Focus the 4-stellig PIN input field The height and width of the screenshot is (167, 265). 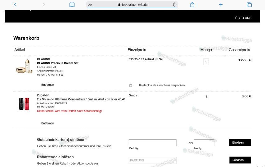coord(204,143)
